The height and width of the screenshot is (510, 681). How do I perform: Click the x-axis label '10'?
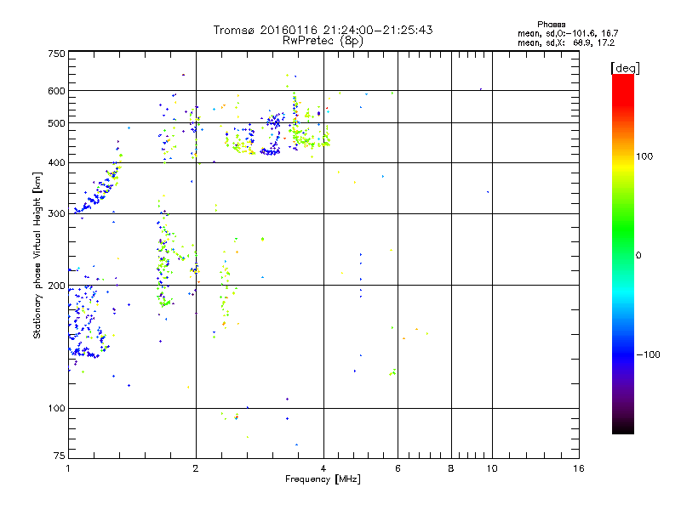[492, 468]
